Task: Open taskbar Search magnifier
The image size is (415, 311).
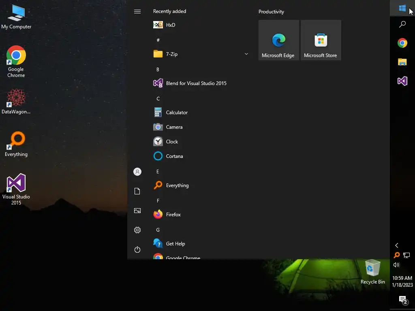Action: click(x=402, y=24)
